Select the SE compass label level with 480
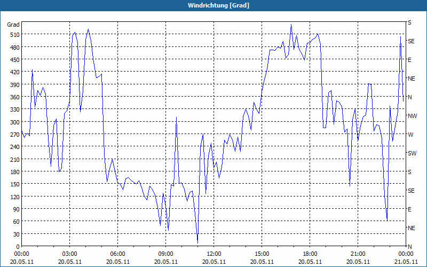The image size is (427, 267). [x=411, y=41]
